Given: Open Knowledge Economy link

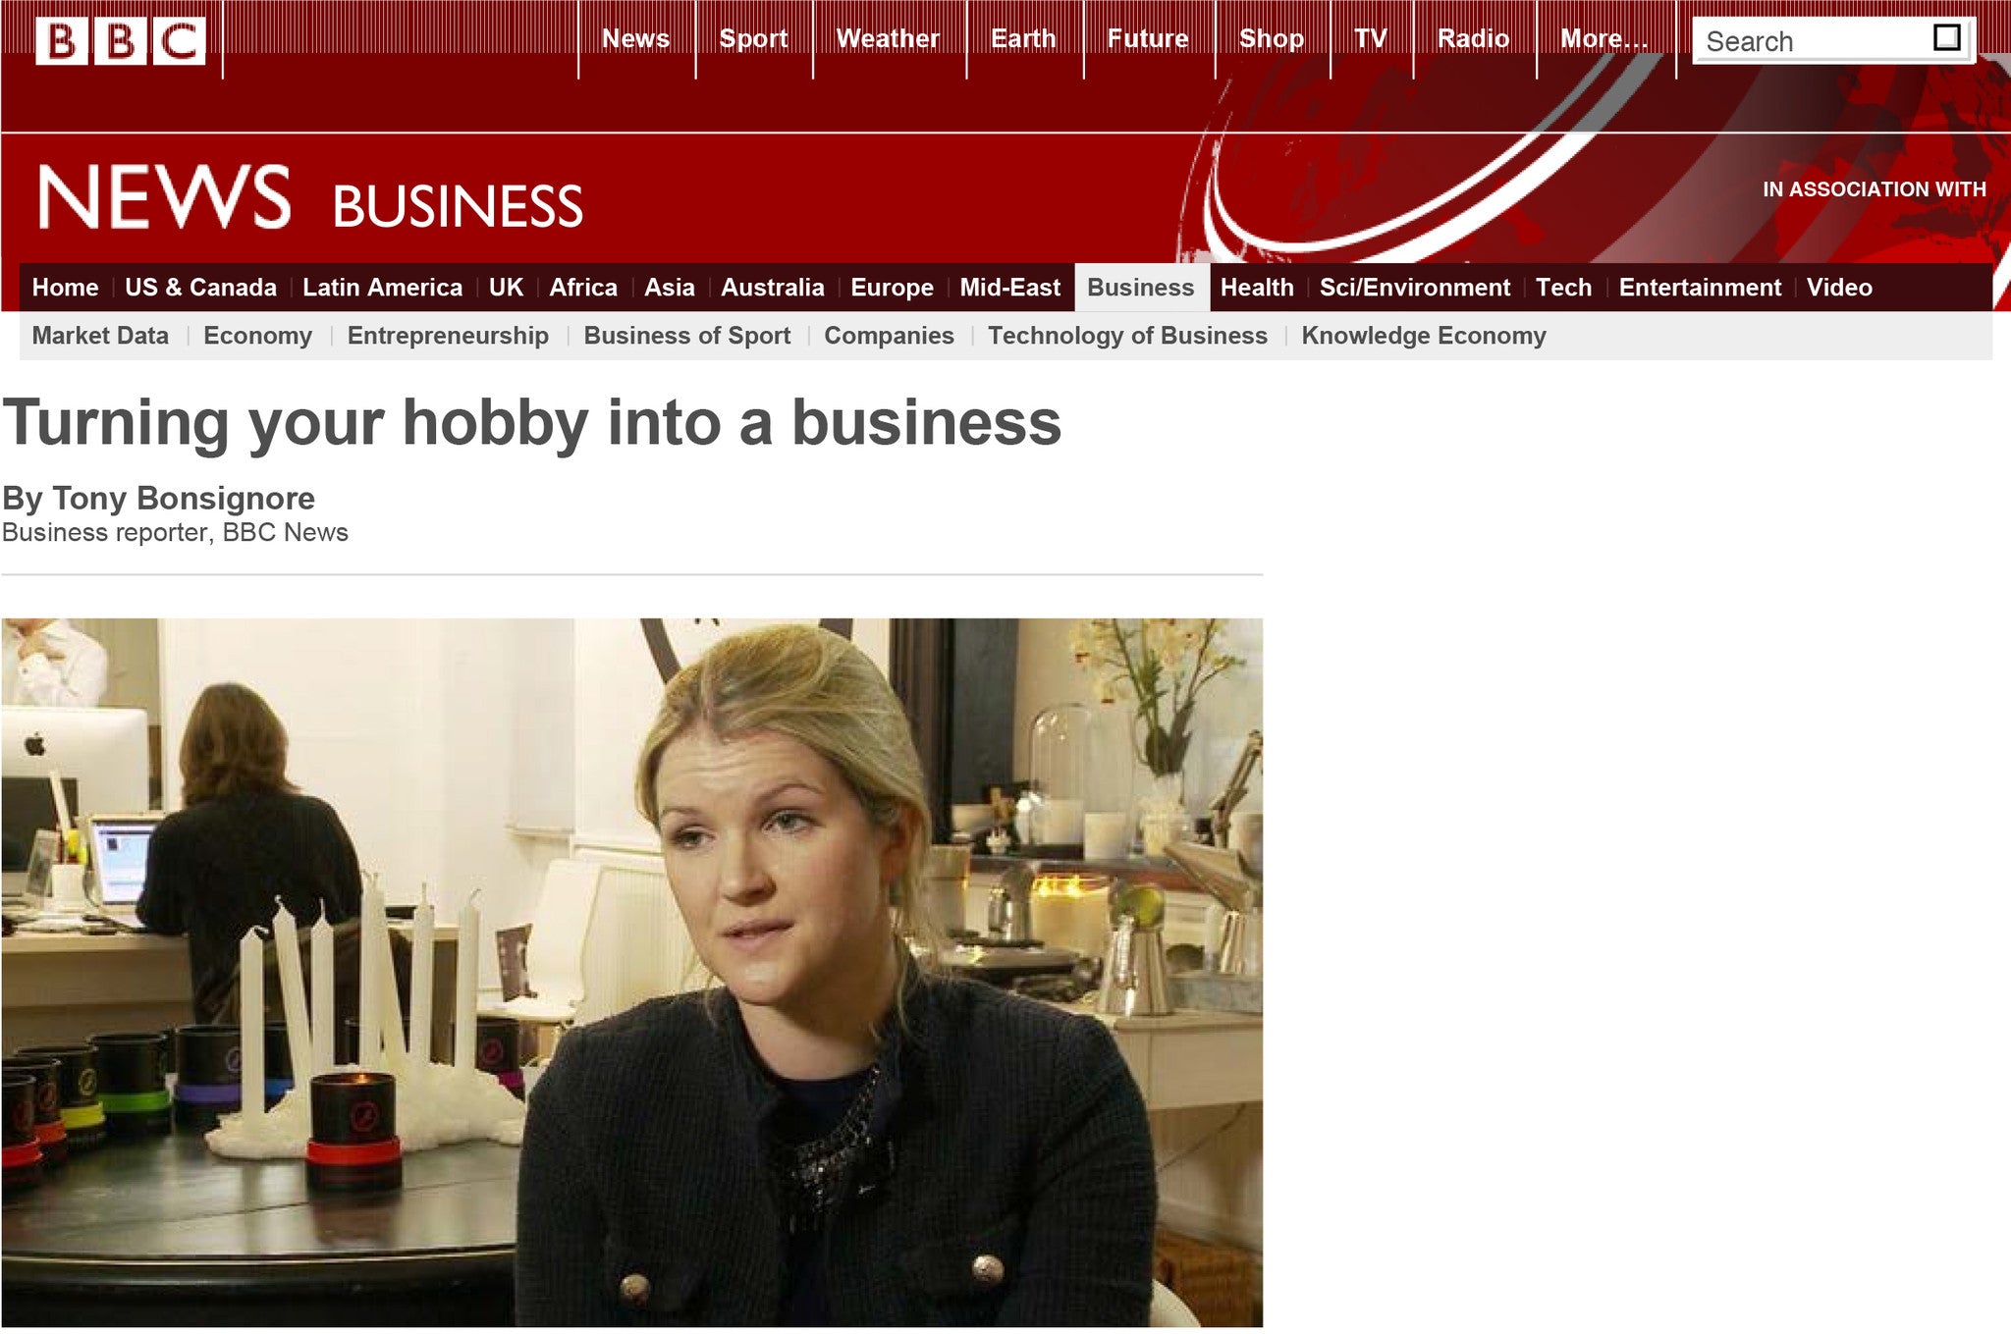Looking at the screenshot, I should [x=1424, y=336].
